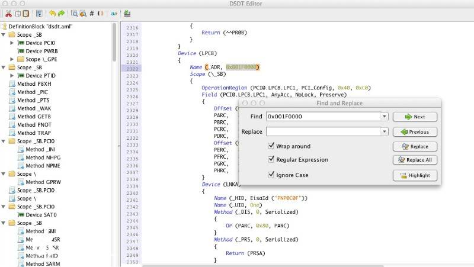Disable the Regular Expression option
The image size is (474, 267).
click(271, 160)
